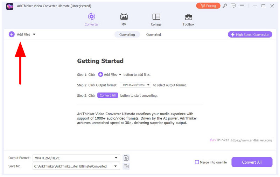280x177 pixels.
Task: Open MP4 H.264/HEVC dropdown in Step 2
Action: [x=135, y=85]
